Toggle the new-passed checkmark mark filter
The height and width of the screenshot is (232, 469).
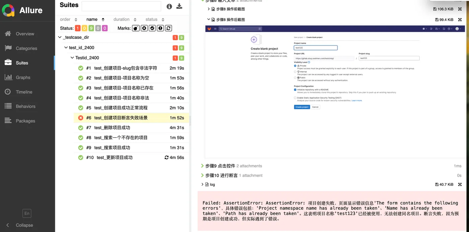152,28
